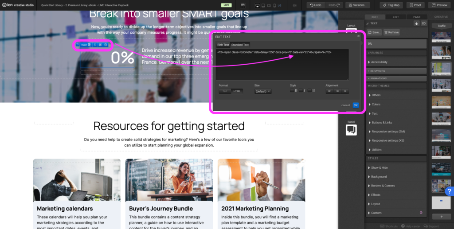Check the Underline style checkbox
The height and width of the screenshot is (229, 454).
(x=309, y=90)
